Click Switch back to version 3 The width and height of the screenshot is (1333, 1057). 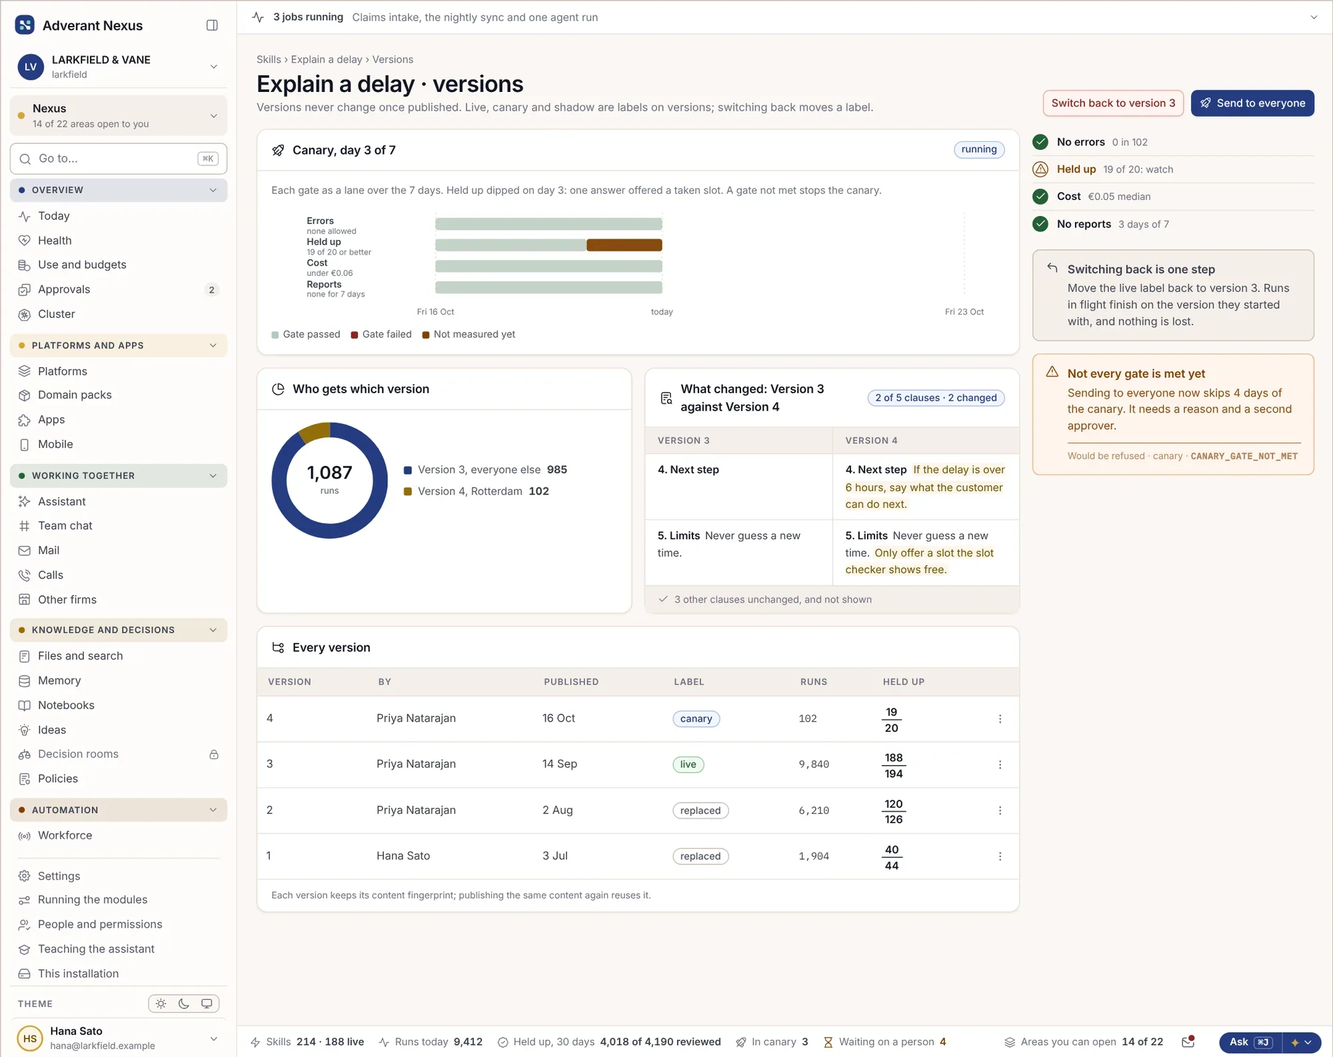pyautogui.click(x=1113, y=103)
